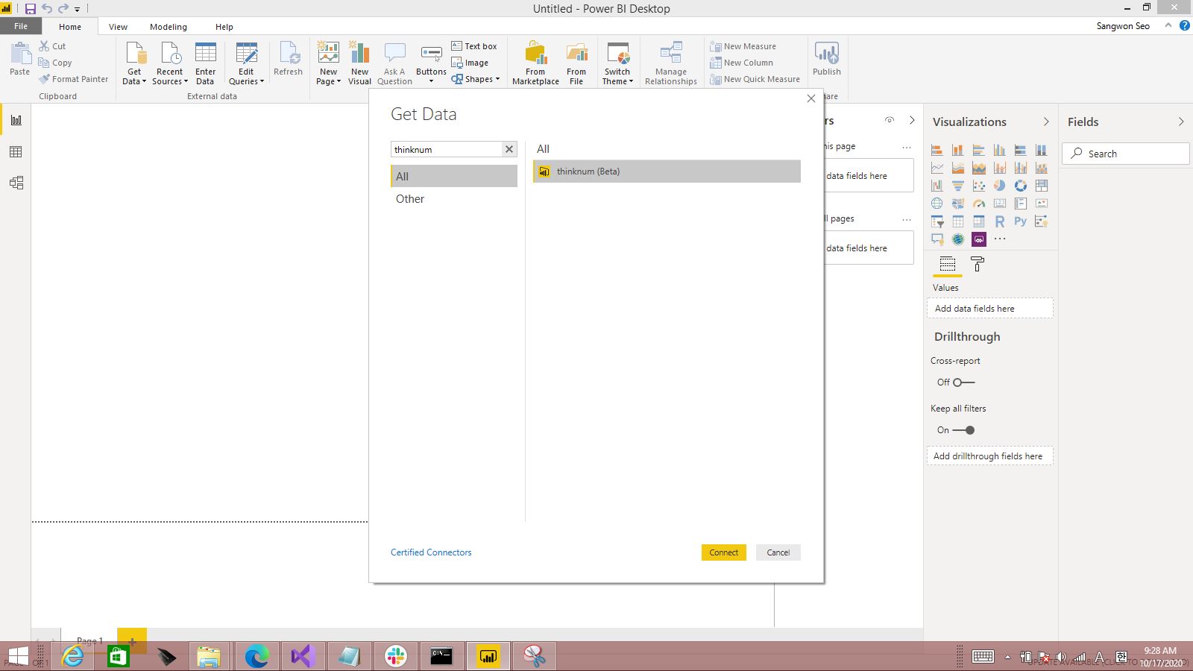Open the Fields well tab icon
The image size is (1193, 671).
point(948,264)
